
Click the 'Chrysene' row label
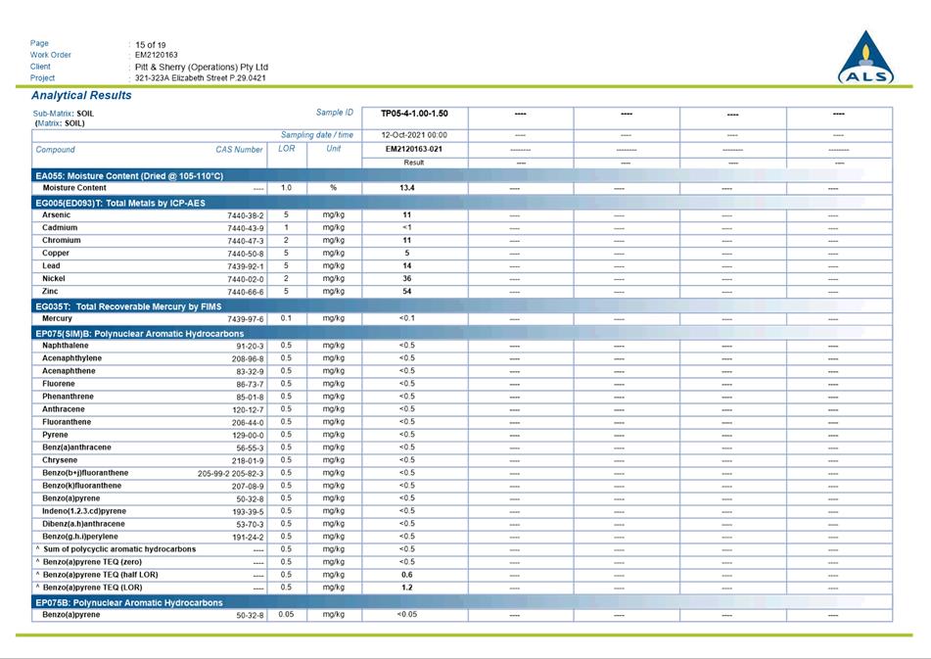click(60, 460)
